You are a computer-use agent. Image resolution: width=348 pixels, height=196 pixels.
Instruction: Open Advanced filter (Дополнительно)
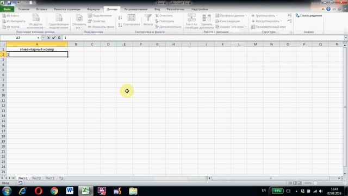coord(168,27)
